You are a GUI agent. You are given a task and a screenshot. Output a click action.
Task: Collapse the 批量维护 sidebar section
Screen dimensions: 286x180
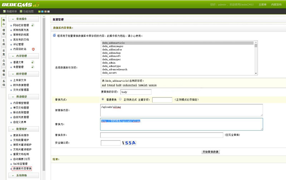pos(24,128)
